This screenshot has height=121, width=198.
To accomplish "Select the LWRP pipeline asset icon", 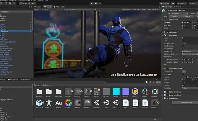I will [x=145, y=91].
